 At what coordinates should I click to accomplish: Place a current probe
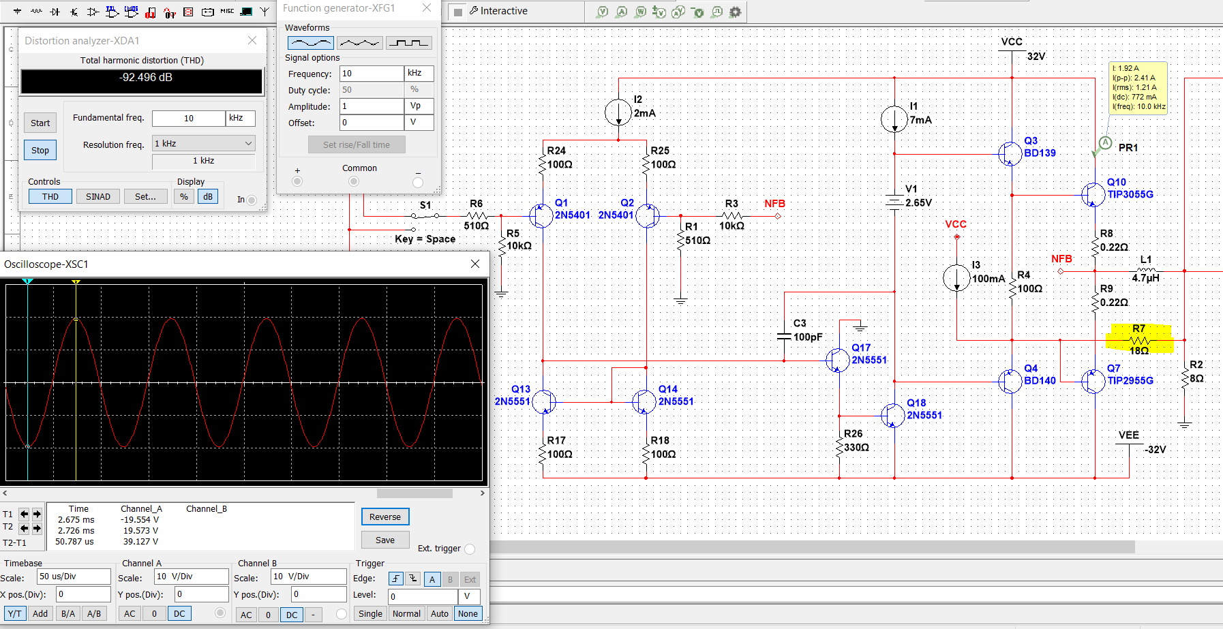(x=621, y=12)
